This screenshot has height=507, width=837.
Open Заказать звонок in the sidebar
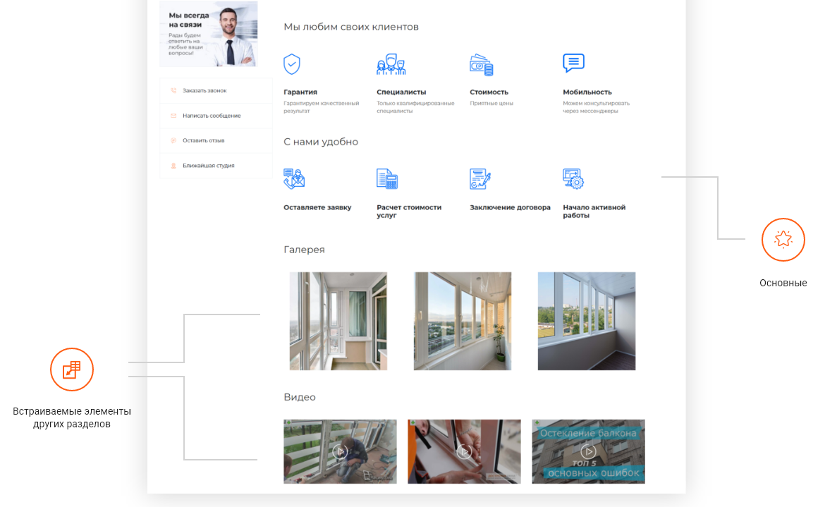tap(204, 91)
